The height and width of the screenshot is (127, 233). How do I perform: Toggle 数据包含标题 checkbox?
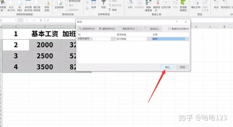pyautogui.click(x=169, y=29)
